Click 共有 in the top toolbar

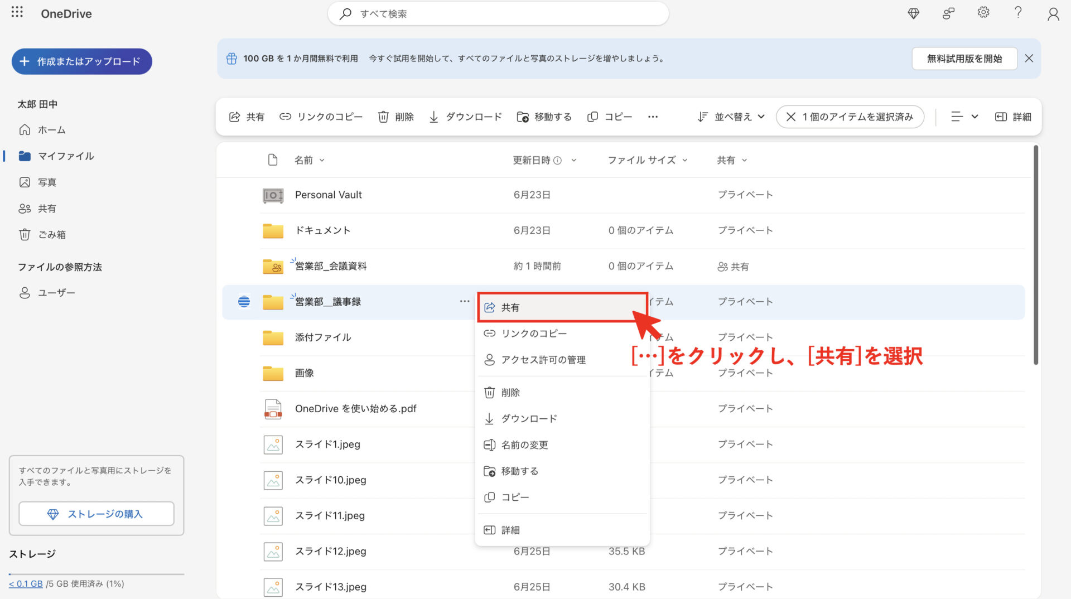[247, 117]
